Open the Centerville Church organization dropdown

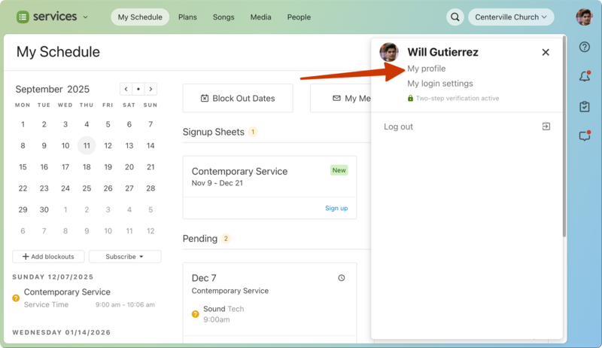[511, 17]
